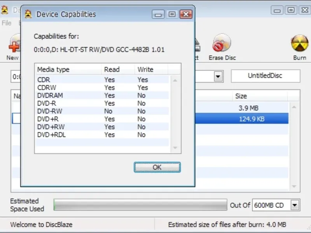Select the DVD+RDL media type row

(103, 135)
